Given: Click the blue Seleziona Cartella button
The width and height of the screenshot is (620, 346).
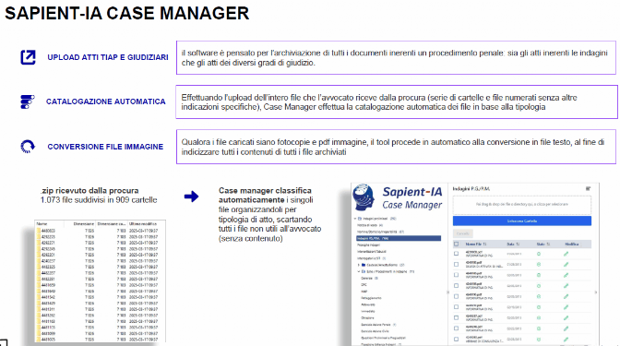Looking at the screenshot, I should pyautogui.click(x=522, y=221).
